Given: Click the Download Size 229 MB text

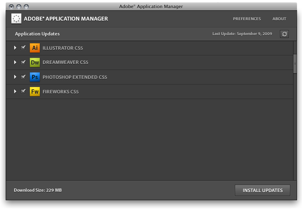Looking at the screenshot, I should pyautogui.click(x=38, y=190).
